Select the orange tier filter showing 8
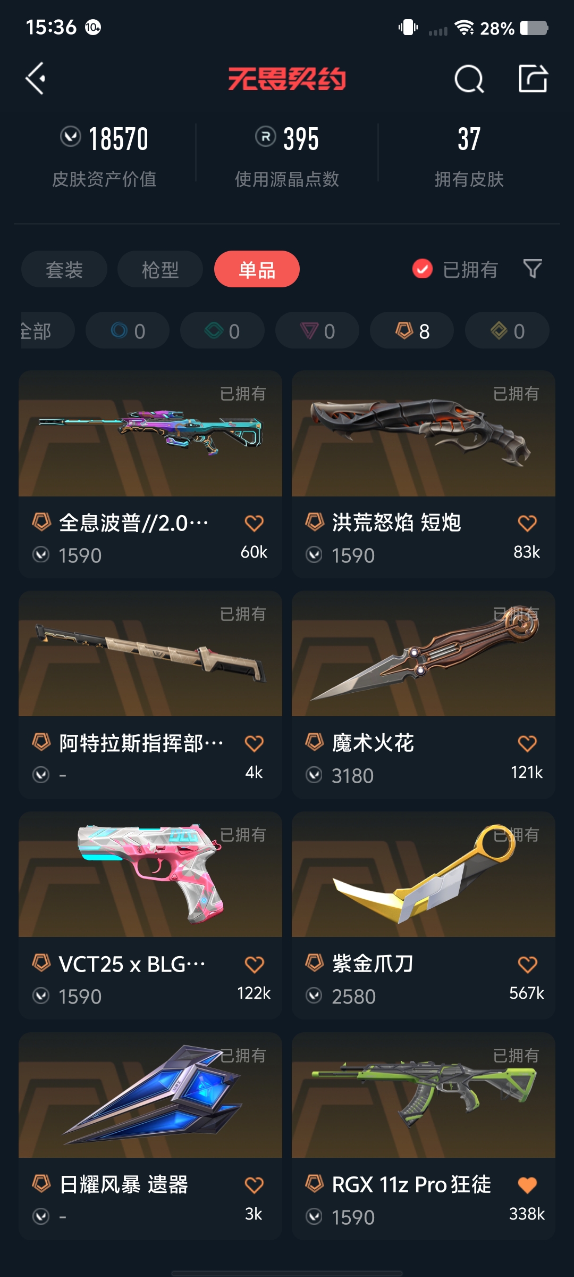 tap(412, 330)
